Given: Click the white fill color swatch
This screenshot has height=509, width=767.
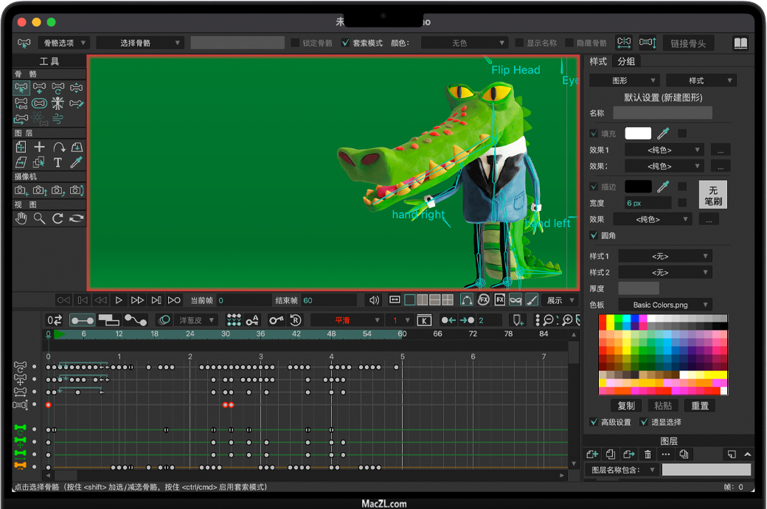Looking at the screenshot, I should [638, 134].
